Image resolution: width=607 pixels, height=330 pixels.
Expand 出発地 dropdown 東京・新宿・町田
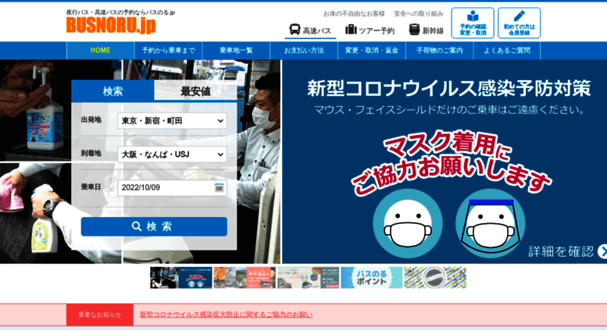[x=173, y=121]
